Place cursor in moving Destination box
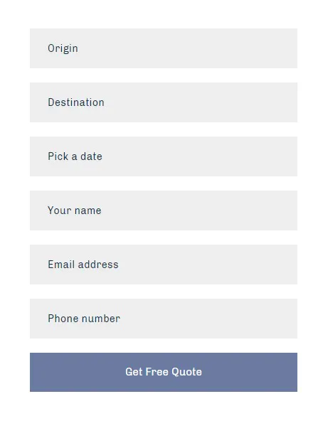This screenshot has height=421, width=323. [164, 102]
